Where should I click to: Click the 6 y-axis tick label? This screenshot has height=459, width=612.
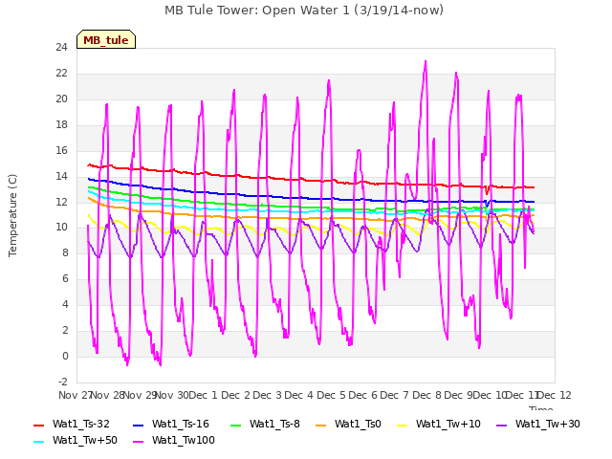[x=65, y=278]
